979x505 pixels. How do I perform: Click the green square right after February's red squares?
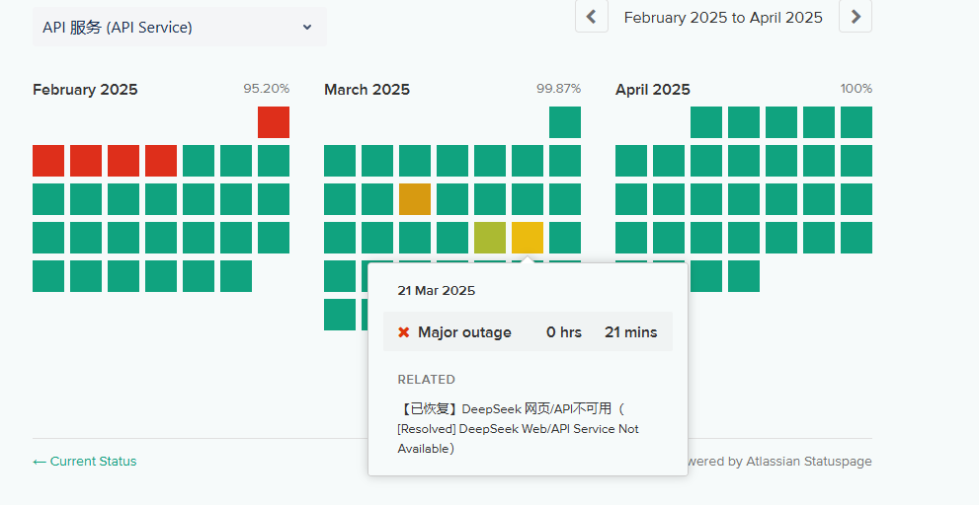pyautogui.click(x=199, y=161)
